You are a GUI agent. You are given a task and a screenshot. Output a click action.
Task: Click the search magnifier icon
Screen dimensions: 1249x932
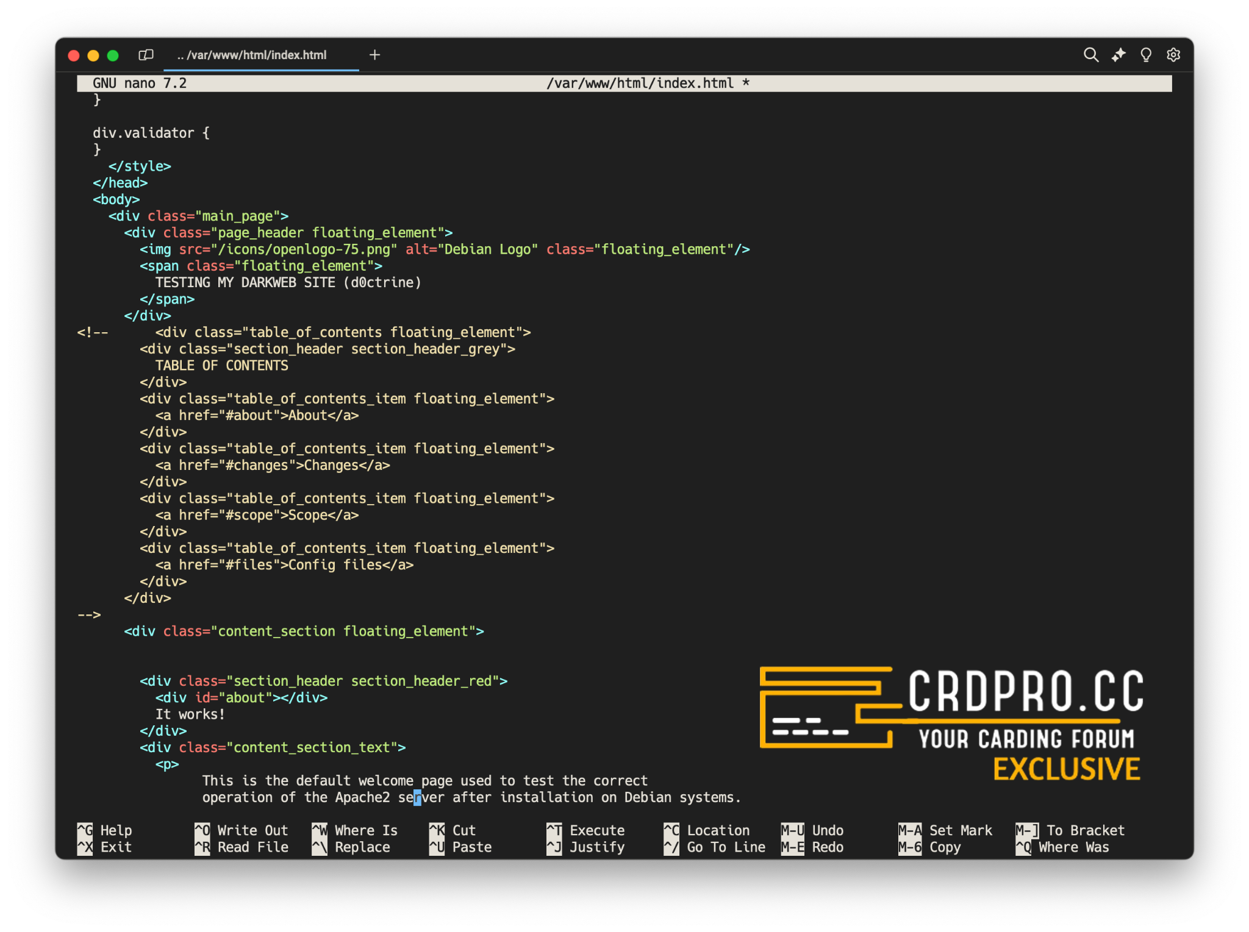click(1090, 55)
